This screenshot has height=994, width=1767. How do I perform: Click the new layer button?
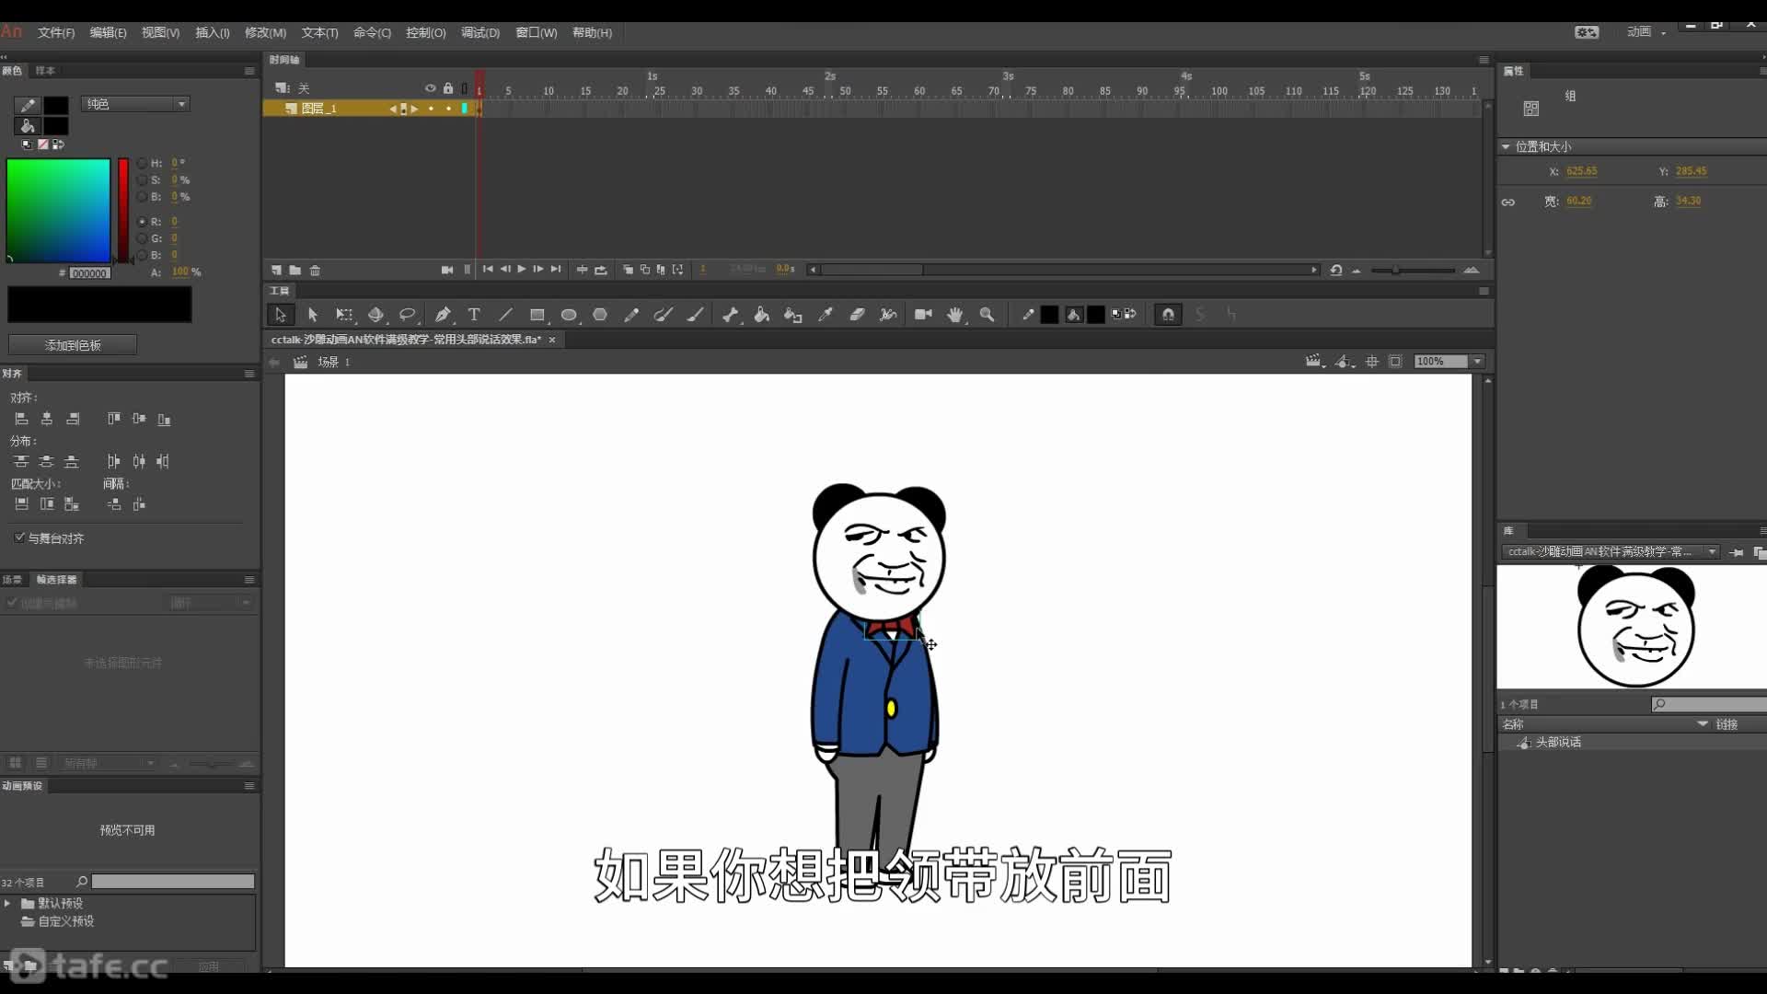(276, 270)
